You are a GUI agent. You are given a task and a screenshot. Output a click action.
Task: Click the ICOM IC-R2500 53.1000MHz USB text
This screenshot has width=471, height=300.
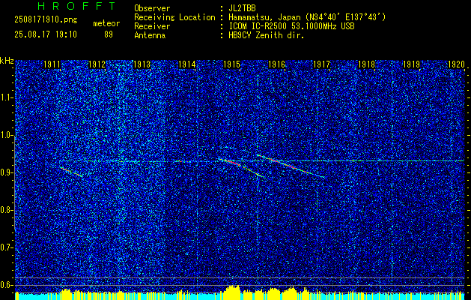(291, 26)
